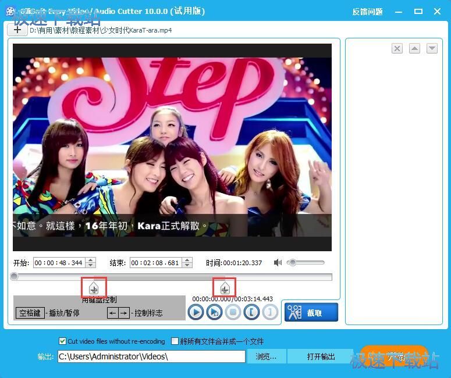
Task: Move clip up in list
Action: coord(414,48)
